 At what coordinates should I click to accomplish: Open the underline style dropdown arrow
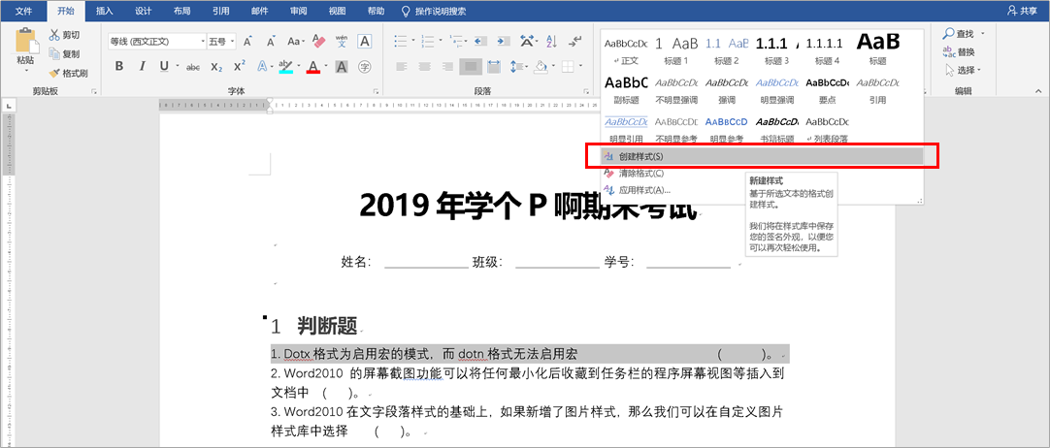178,66
